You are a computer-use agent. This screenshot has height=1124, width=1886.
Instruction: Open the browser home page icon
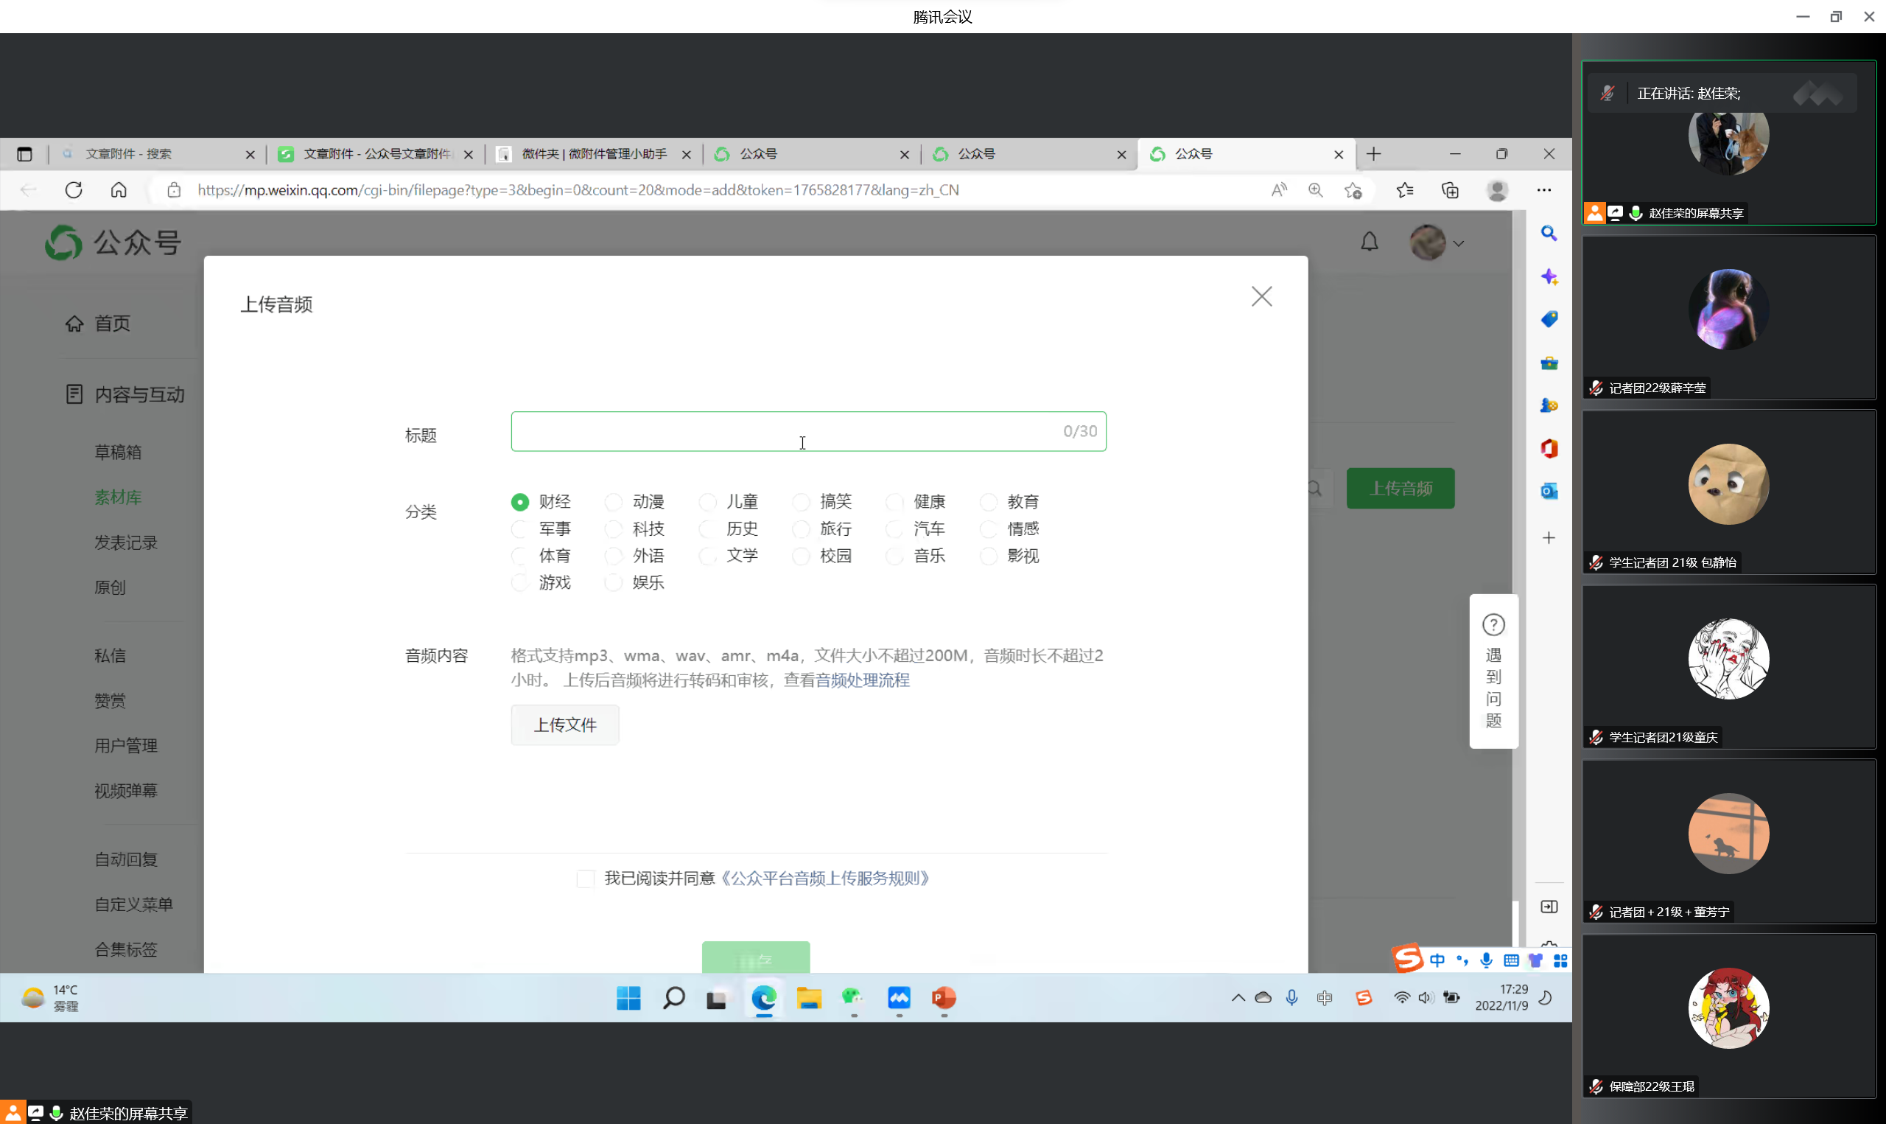(x=119, y=190)
